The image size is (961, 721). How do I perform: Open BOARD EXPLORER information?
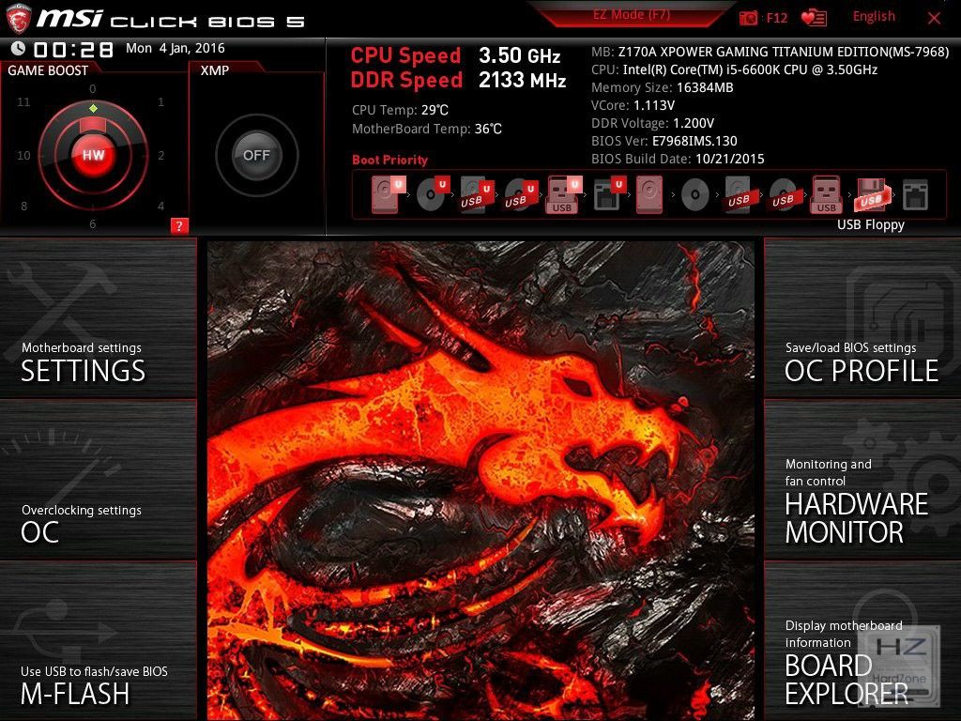(x=862, y=641)
